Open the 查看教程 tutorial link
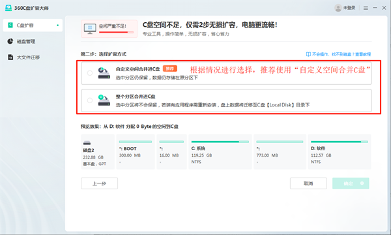 [x=363, y=54]
